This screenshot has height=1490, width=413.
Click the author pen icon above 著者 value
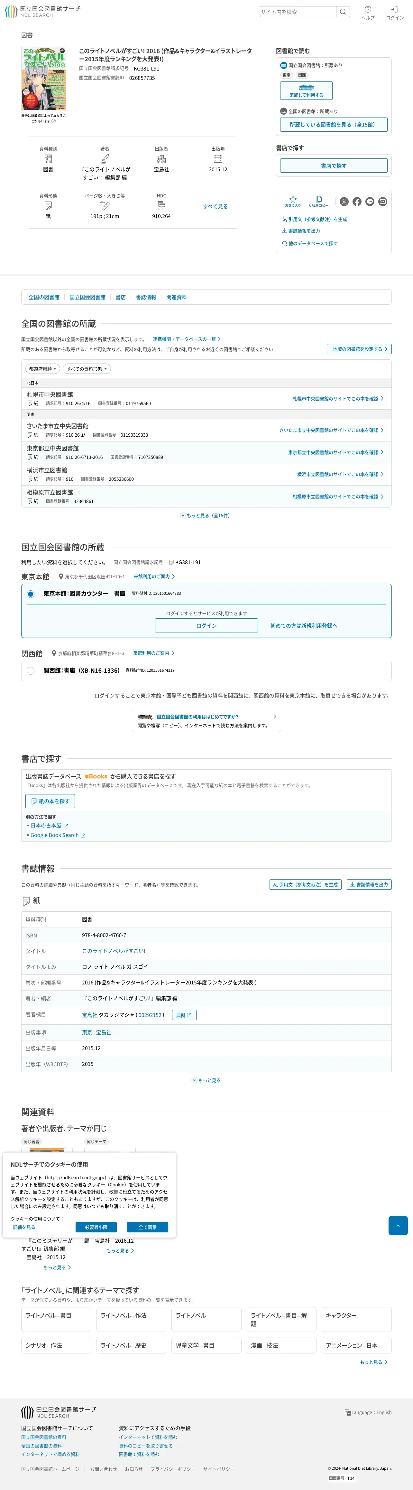(105, 158)
